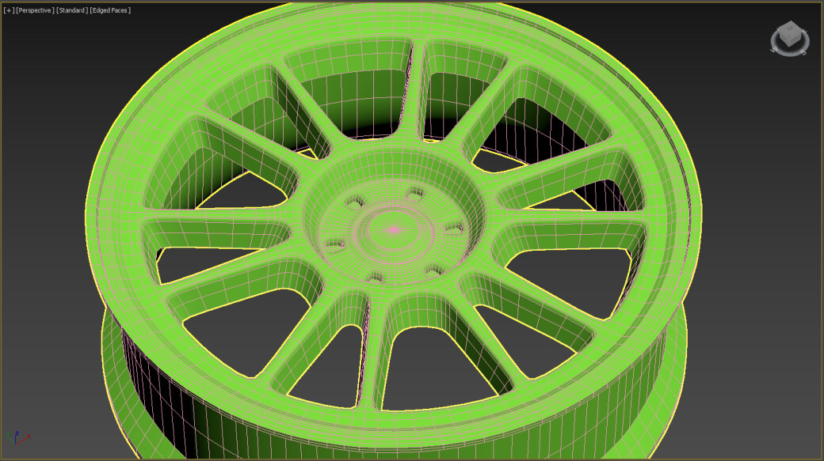Open the Perspective point-of-view menu

[x=34, y=10]
